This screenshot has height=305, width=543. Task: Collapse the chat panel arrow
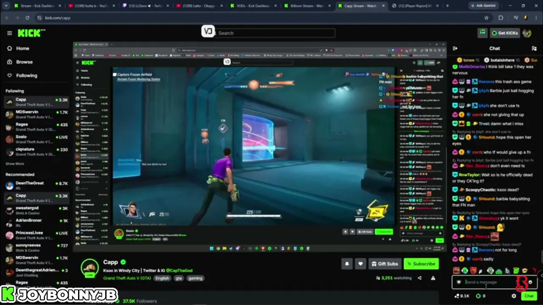[455, 48]
